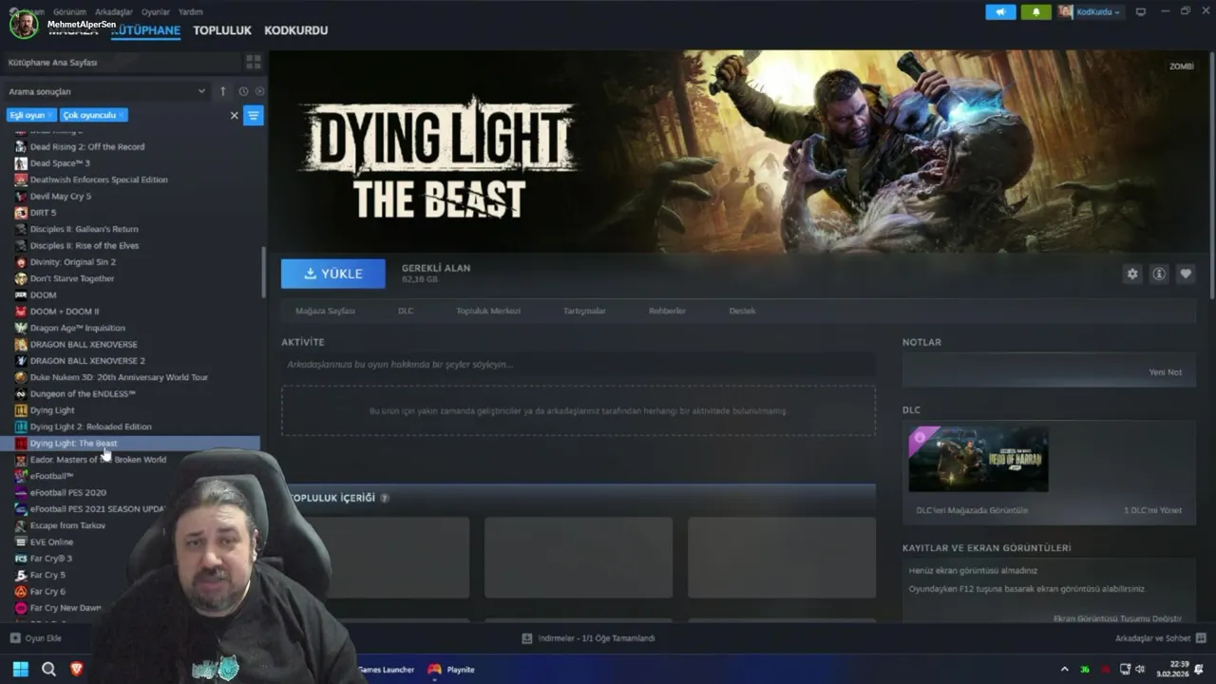Go to the TOPLULUK tab
The image size is (1216, 684).
(x=222, y=30)
